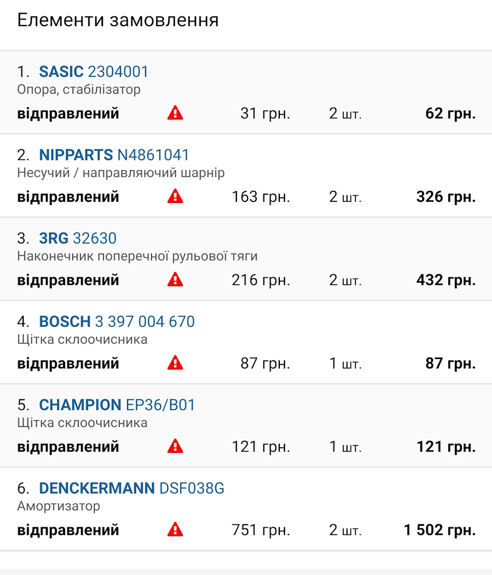Click 'Опора, стабілізатор' description text

click(79, 90)
